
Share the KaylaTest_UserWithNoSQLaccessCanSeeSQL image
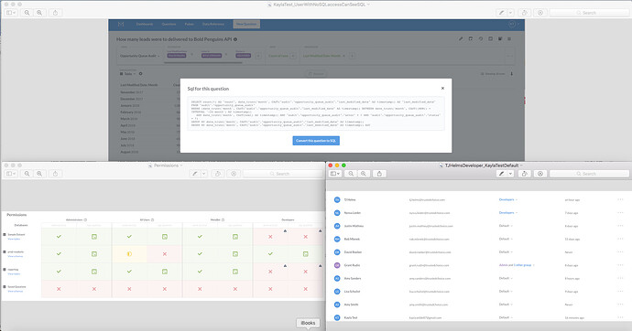pos(55,13)
